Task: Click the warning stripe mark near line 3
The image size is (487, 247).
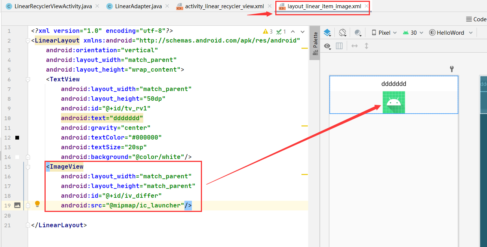Action: tap(304, 49)
